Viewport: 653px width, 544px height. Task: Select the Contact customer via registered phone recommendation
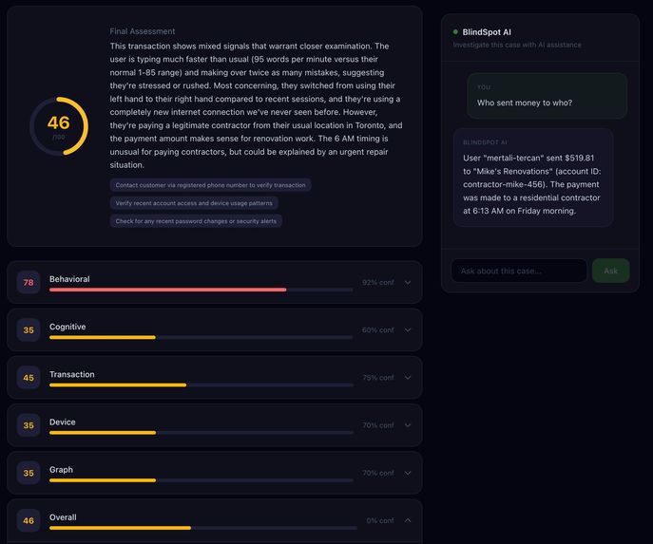coord(210,185)
